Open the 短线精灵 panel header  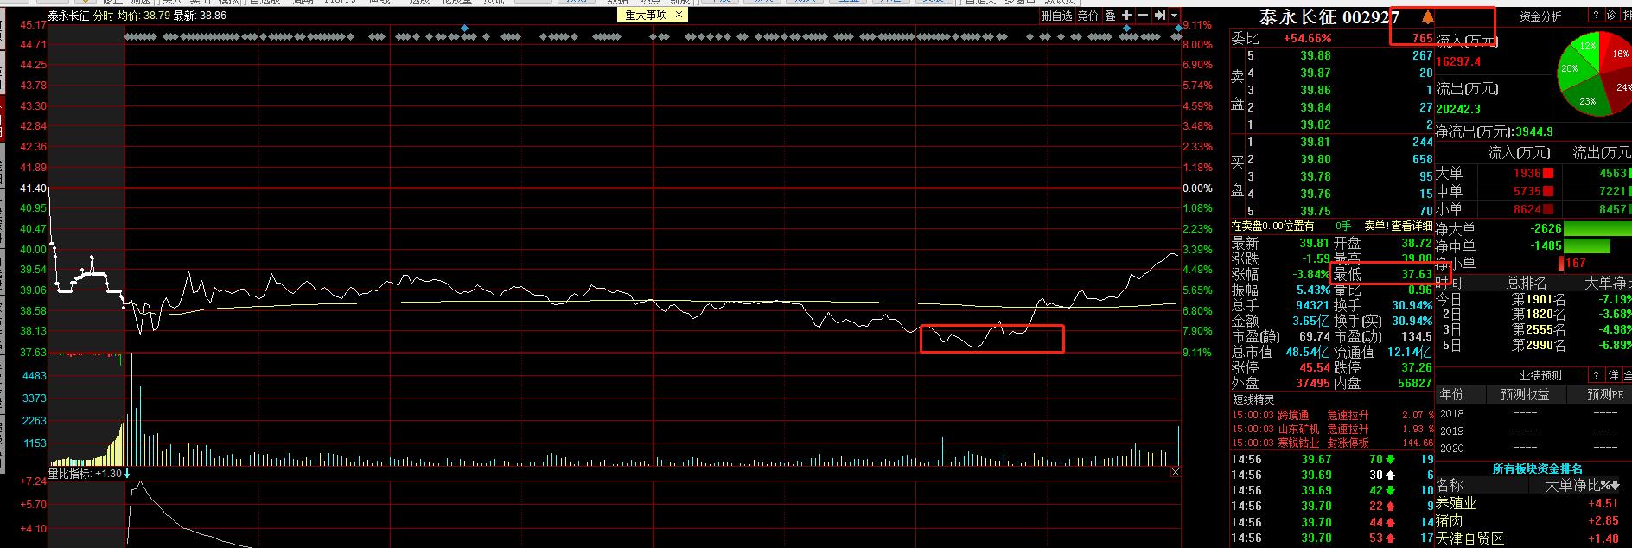coord(1253,399)
